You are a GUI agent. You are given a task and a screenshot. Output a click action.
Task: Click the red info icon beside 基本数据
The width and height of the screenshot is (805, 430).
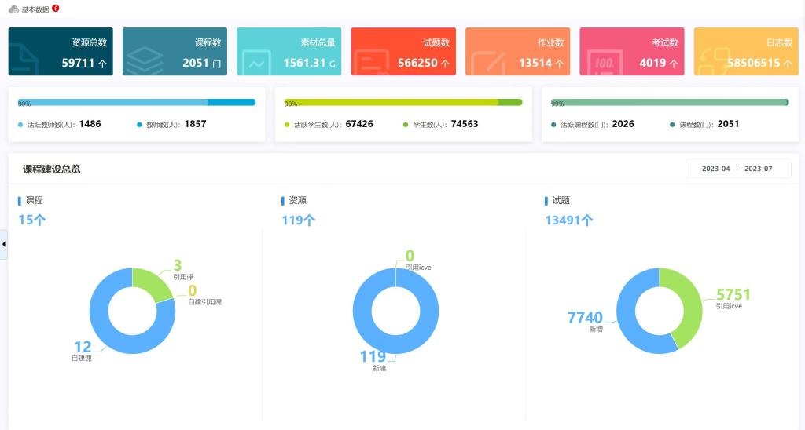[x=56, y=8]
